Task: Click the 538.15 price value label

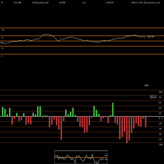Action: click(153, 96)
